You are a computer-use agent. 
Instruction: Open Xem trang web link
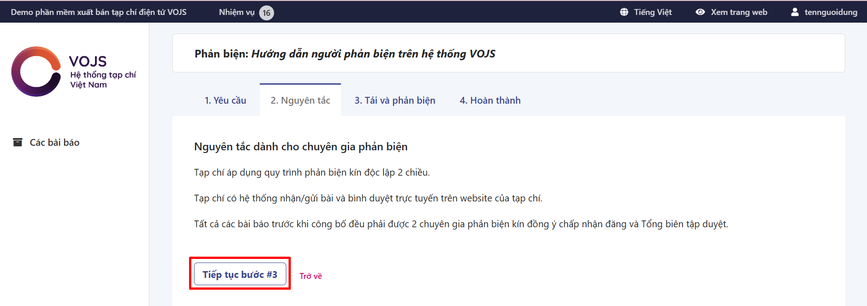(x=739, y=12)
